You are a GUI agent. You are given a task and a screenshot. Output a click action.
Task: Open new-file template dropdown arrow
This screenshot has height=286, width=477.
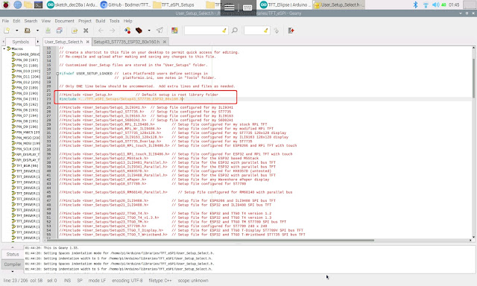[x=16, y=31]
